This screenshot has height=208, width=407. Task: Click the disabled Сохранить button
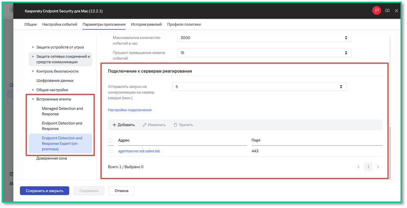tap(89, 190)
